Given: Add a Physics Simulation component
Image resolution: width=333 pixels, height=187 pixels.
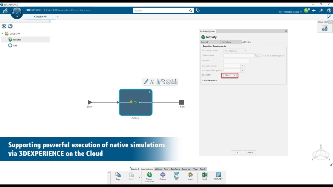Looking at the screenshot, I should (x=149, y=177).
